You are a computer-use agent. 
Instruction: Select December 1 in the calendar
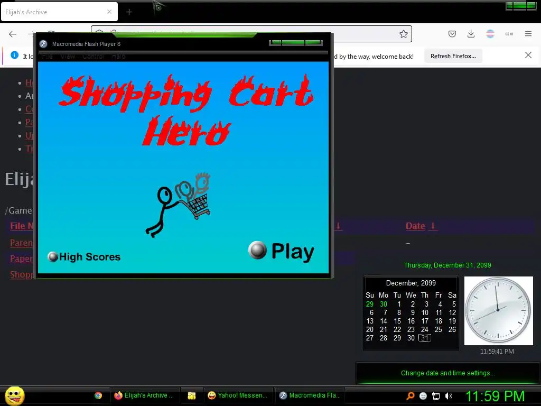[x=399, y=304]
